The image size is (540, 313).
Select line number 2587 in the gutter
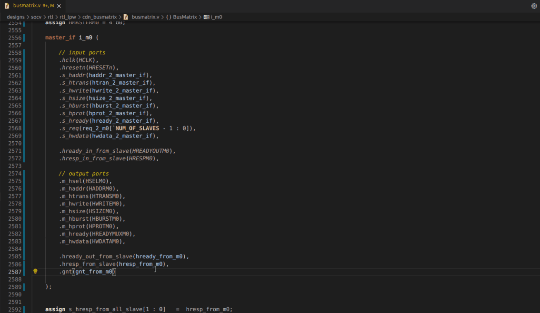click(15, 271)
